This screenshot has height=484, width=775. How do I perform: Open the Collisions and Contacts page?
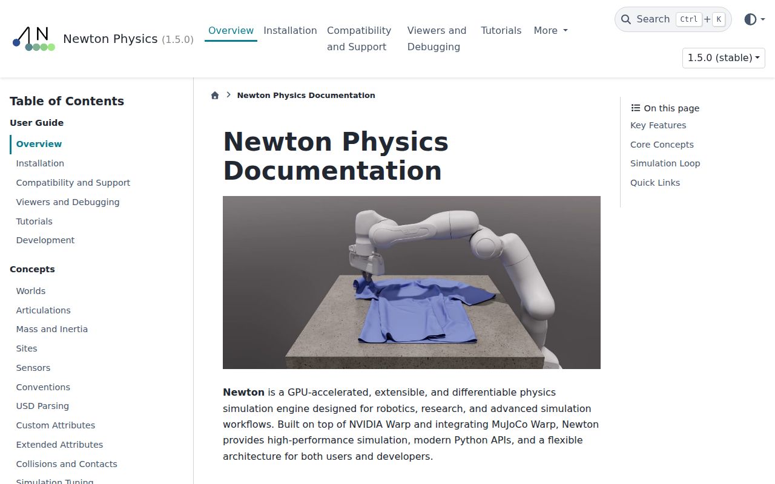pyautogui.click(x=67, y=464)
